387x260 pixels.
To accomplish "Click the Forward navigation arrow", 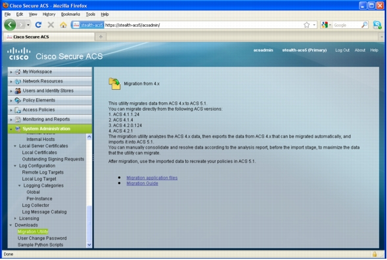I will tap(21, 25).
